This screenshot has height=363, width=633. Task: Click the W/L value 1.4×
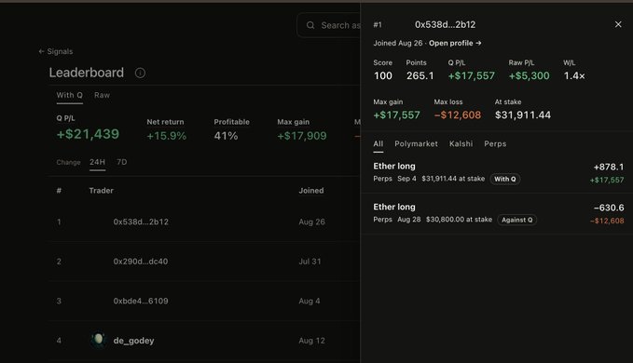(x=574, y=75)
